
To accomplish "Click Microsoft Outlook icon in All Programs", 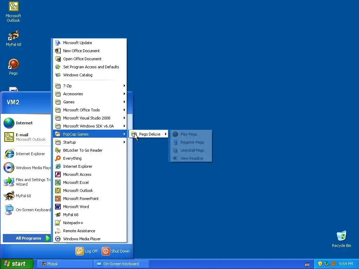I will pos(58,191).
